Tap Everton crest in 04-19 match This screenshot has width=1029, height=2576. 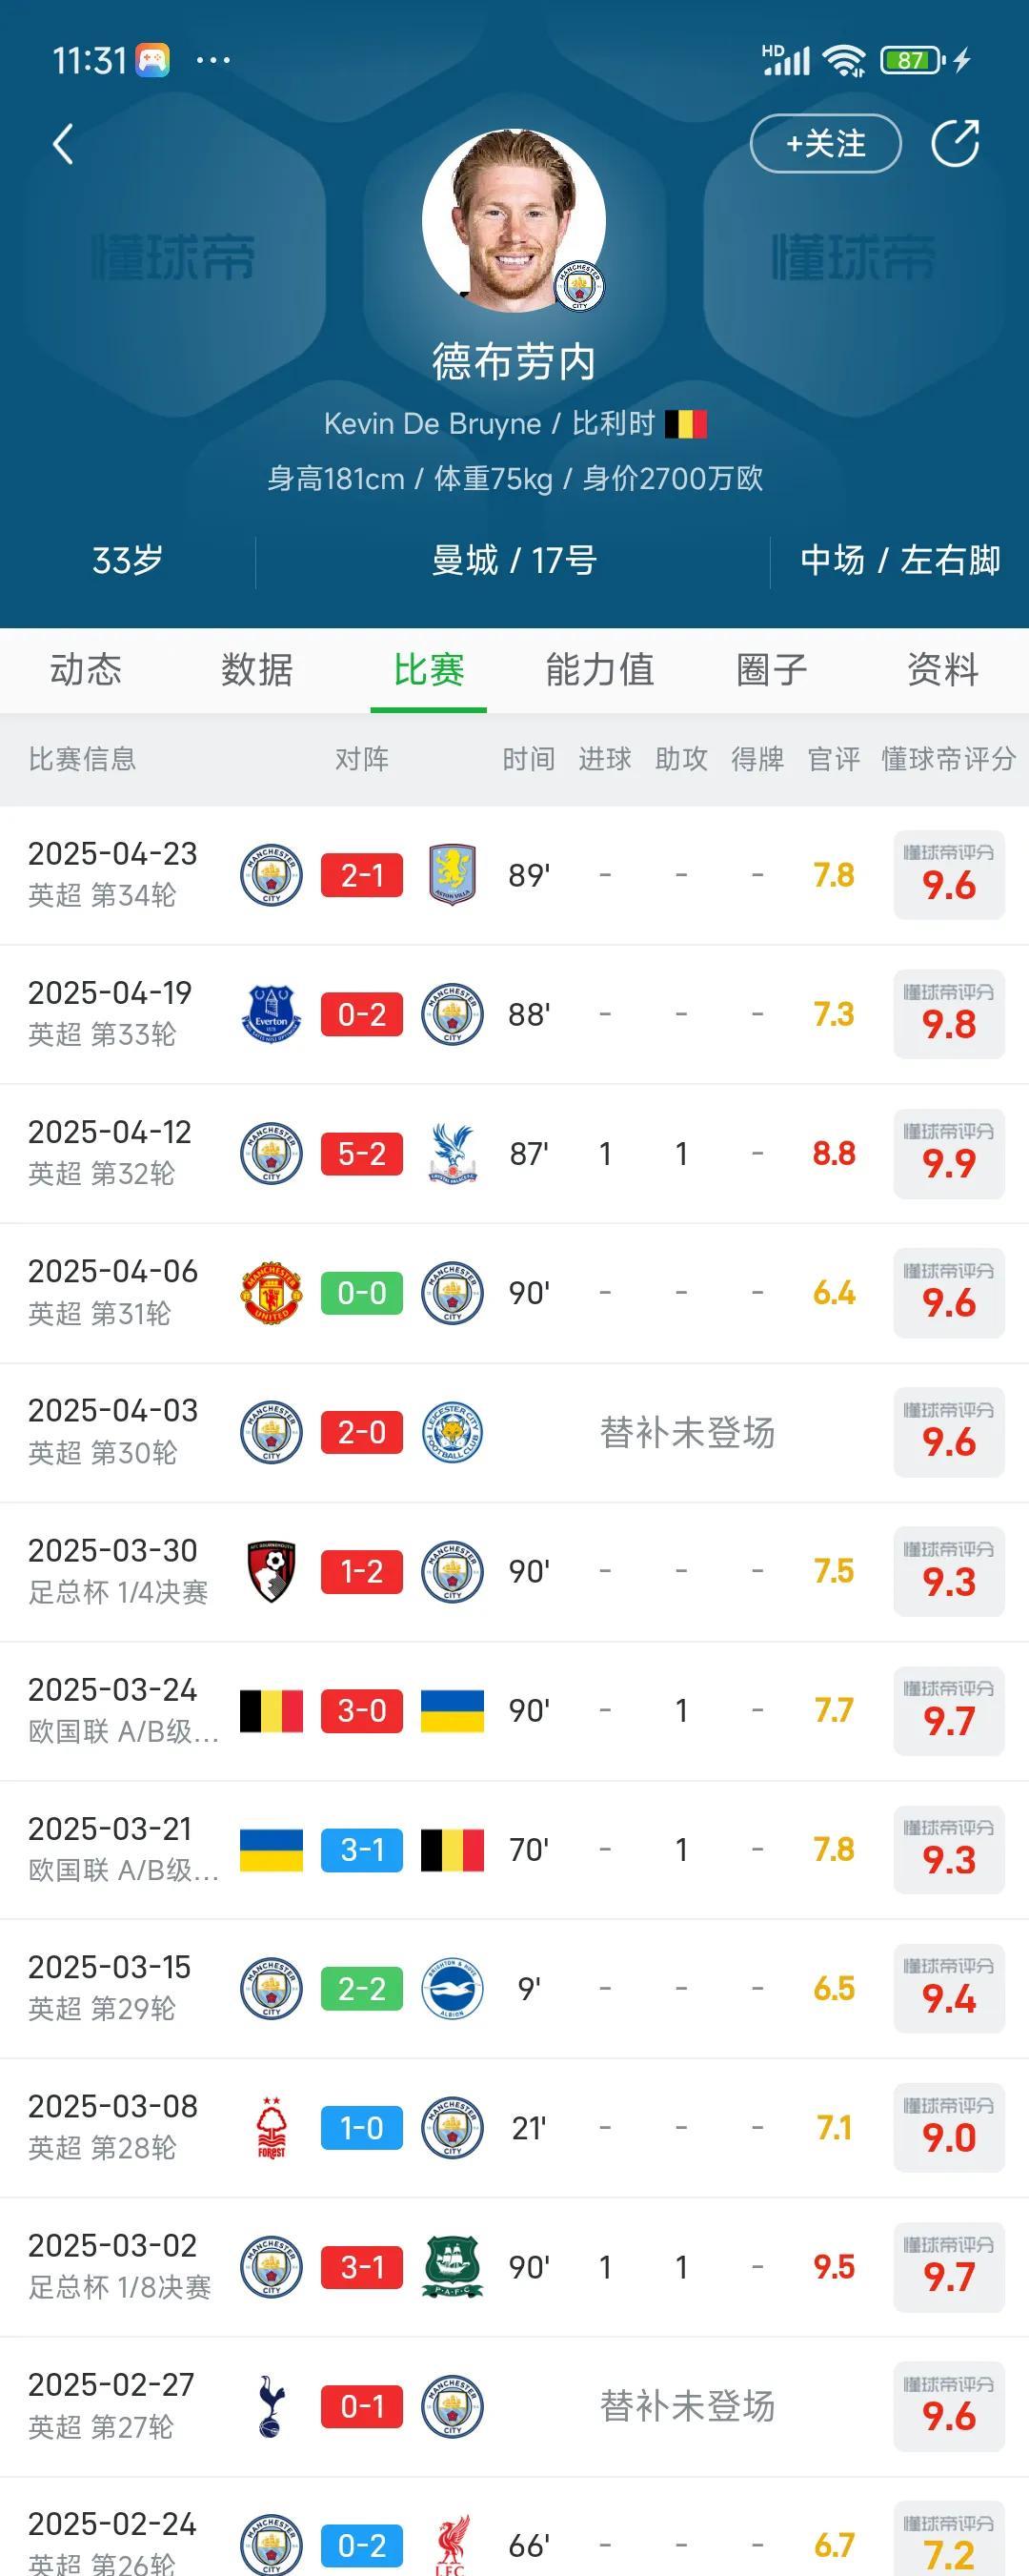(271, 1014)
